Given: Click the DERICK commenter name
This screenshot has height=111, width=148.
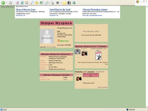Looking at the screenshot, I should pos(79,74).
